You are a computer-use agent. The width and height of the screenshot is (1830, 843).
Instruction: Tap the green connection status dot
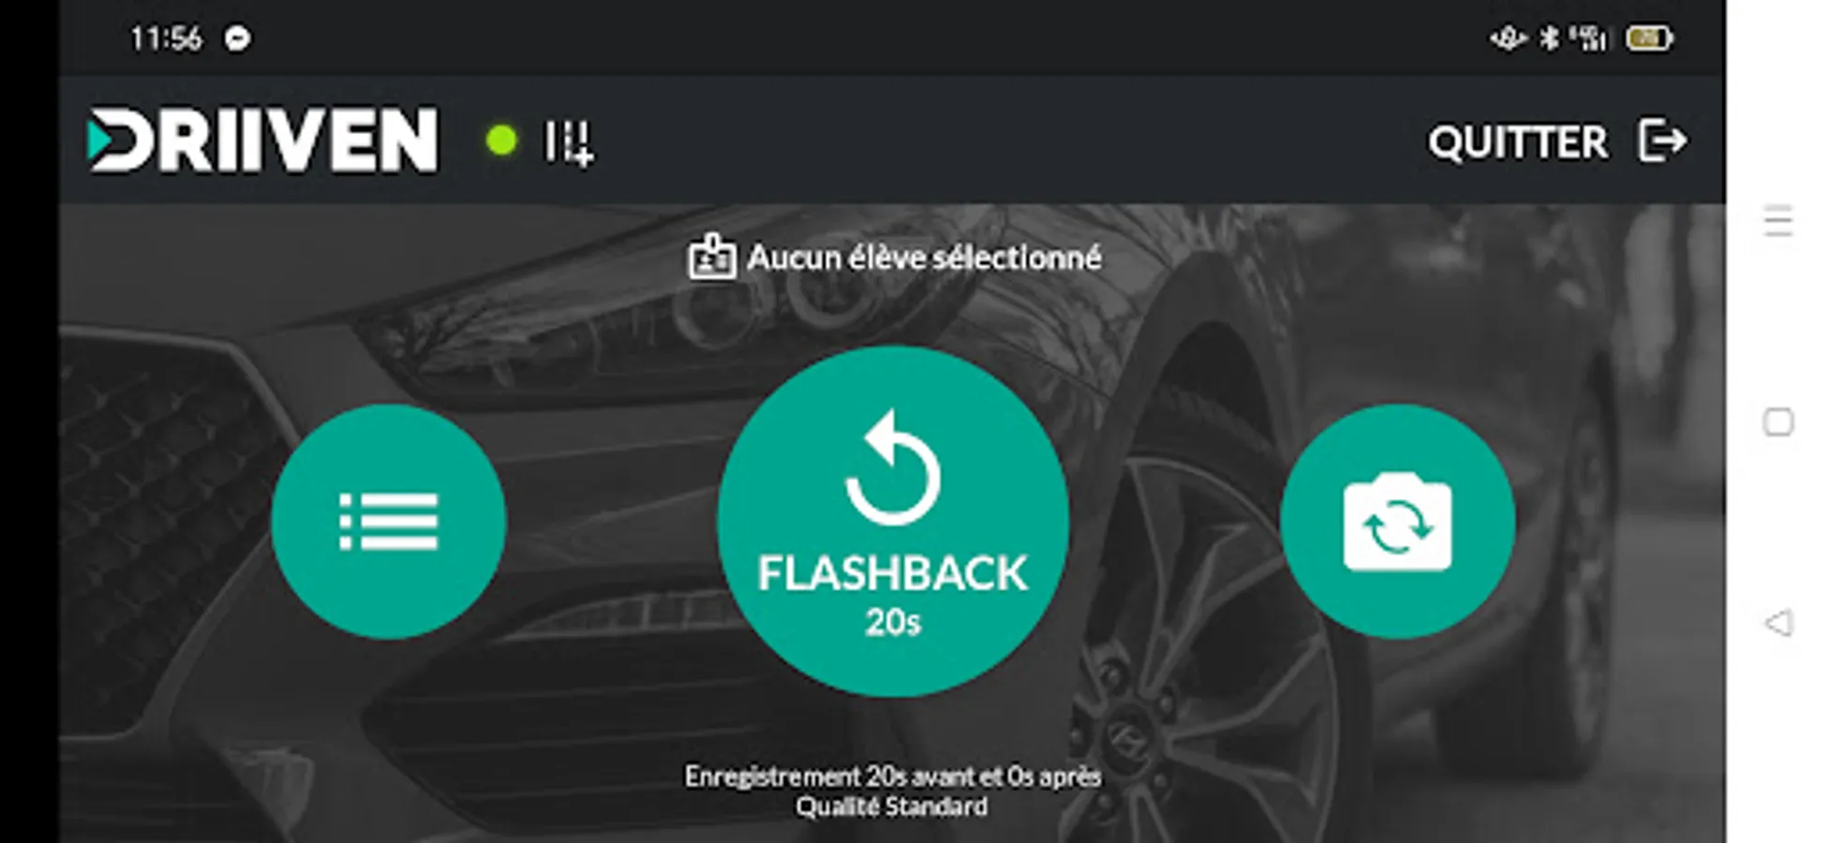tap(501, 140)
